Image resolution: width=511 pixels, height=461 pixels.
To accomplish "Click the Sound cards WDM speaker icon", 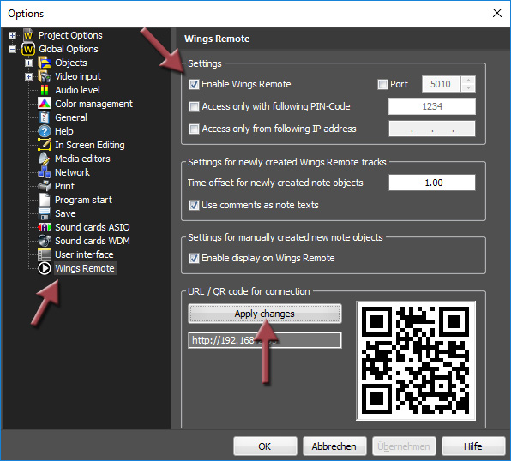I will [45, 241].
